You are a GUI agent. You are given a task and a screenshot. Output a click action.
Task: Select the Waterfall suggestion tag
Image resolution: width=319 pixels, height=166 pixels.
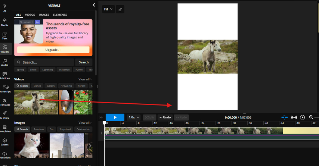pyautogui.click(x=64, y=69)
